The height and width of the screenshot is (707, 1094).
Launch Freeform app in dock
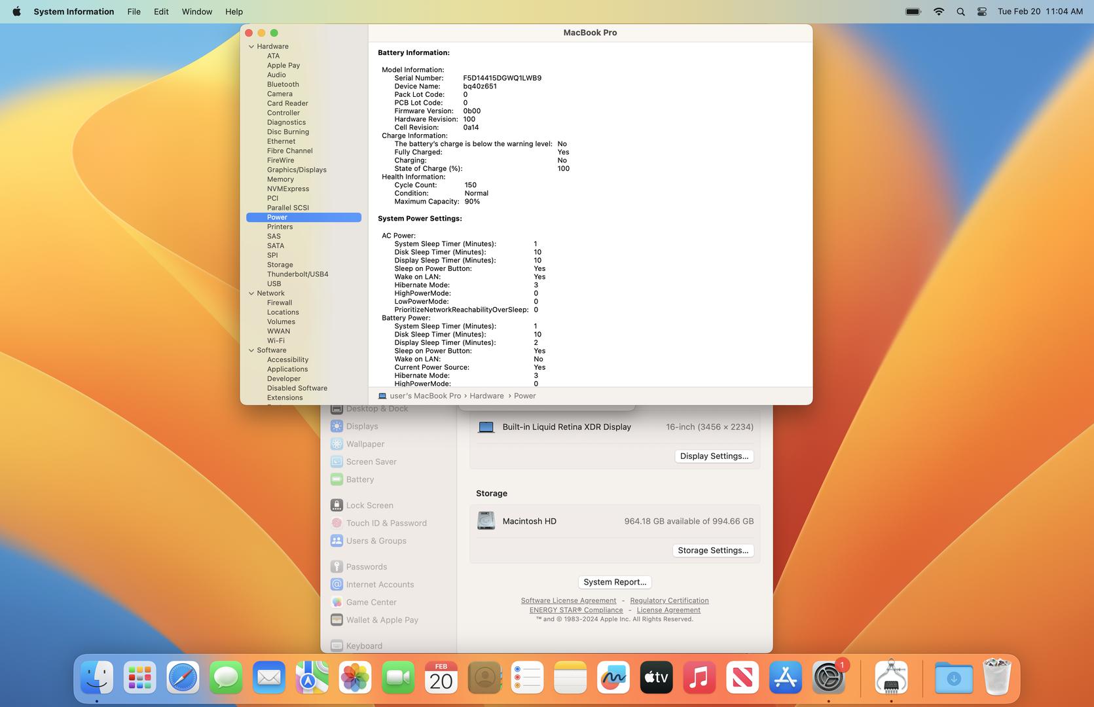point(613,678)
